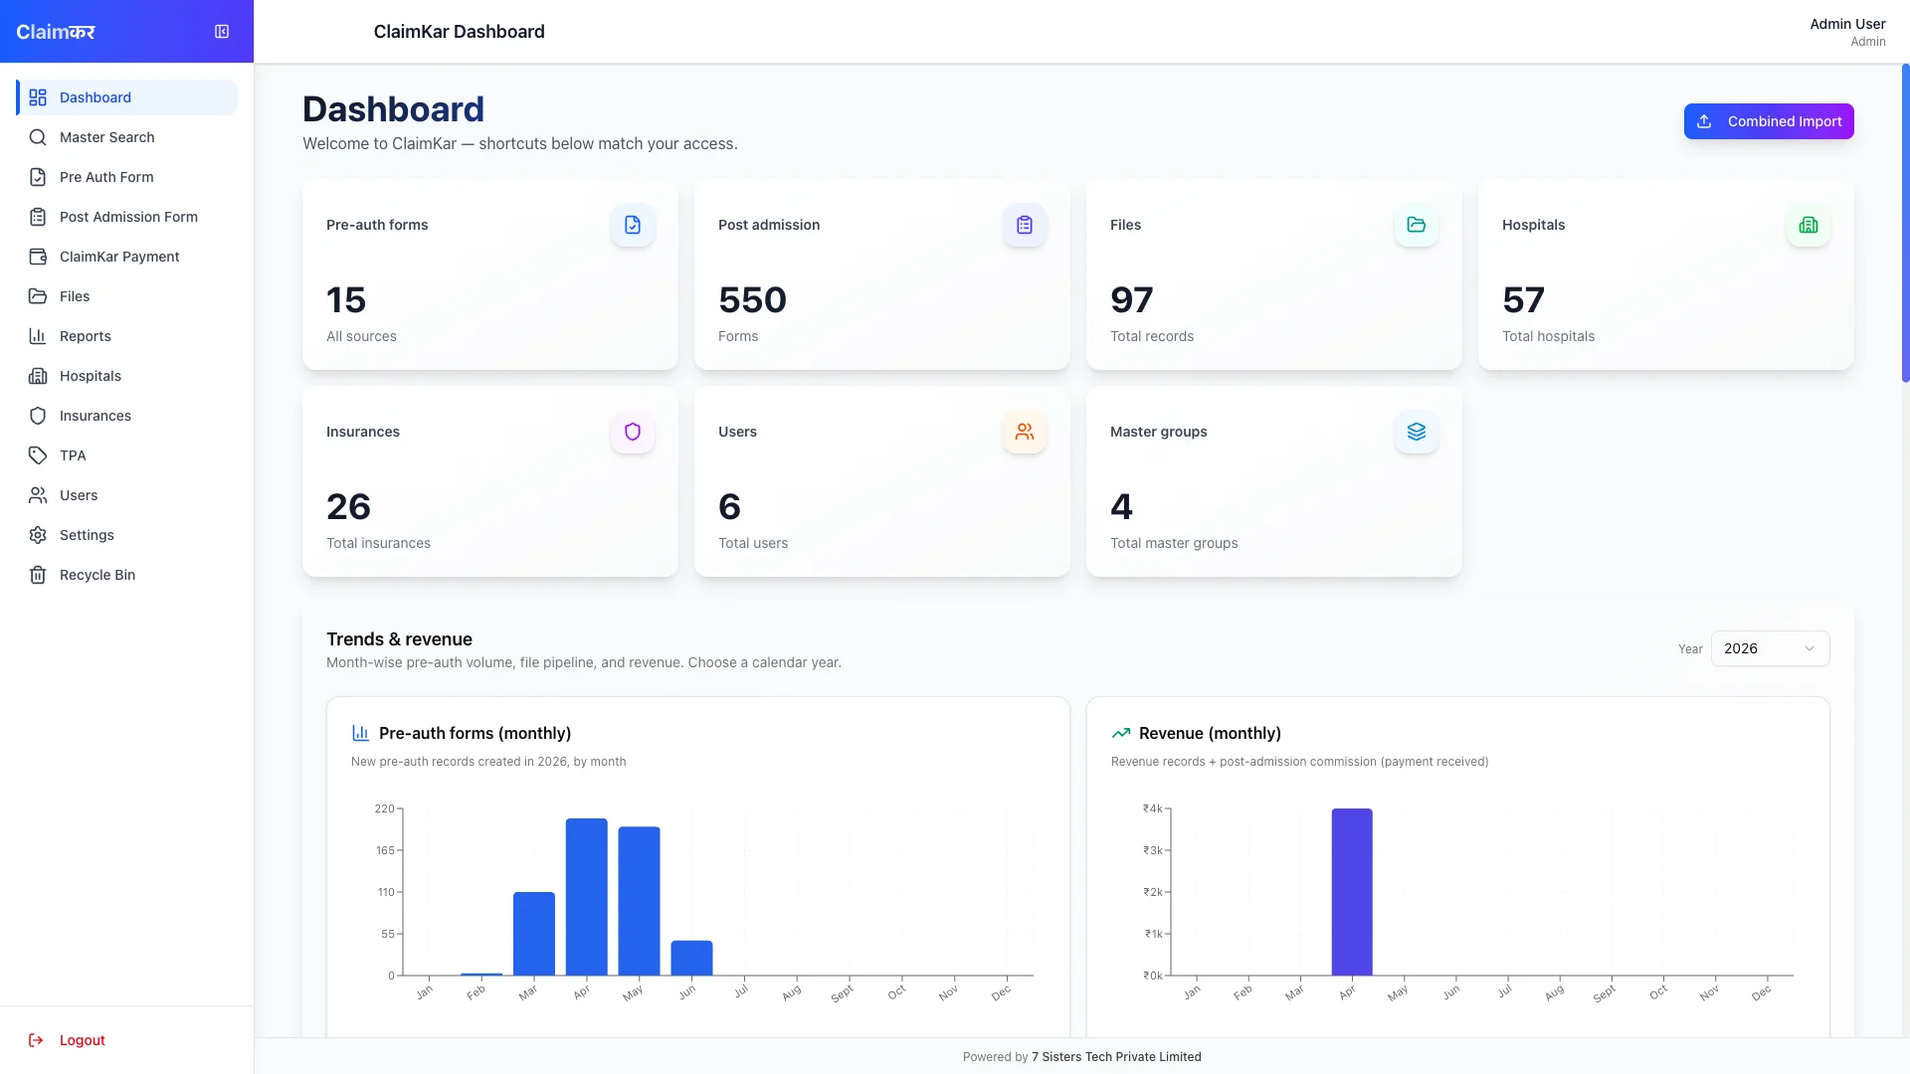Click the Post admission count 550
1910x1074 pixels.
click(752, 299)
